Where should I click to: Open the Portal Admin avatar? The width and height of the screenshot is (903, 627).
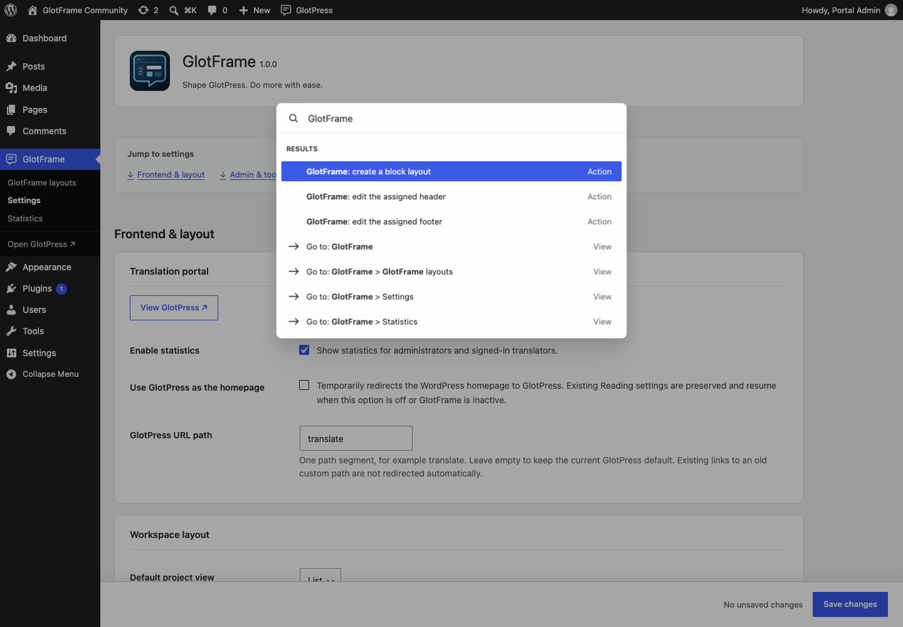891,10
